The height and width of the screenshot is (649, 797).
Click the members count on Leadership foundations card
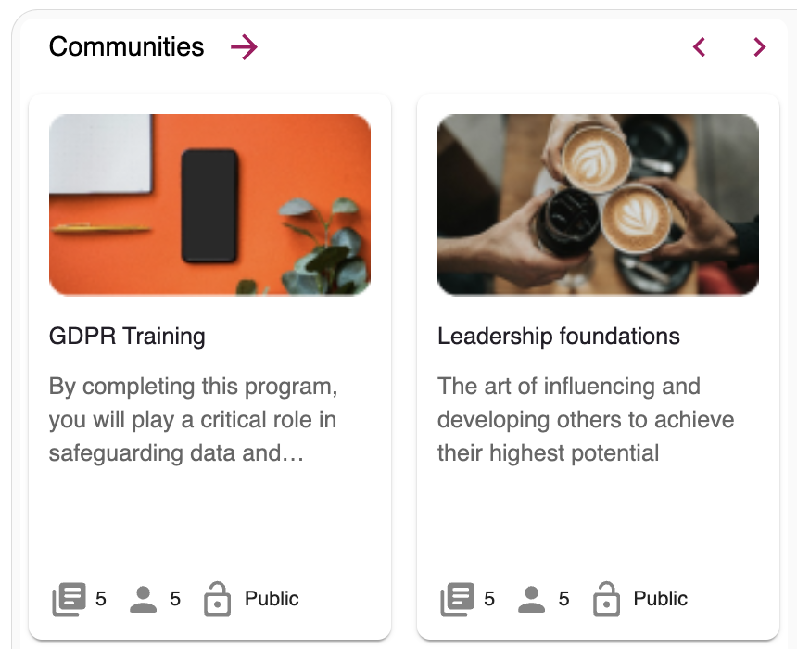pyautogui.click(x=564, y=599)
